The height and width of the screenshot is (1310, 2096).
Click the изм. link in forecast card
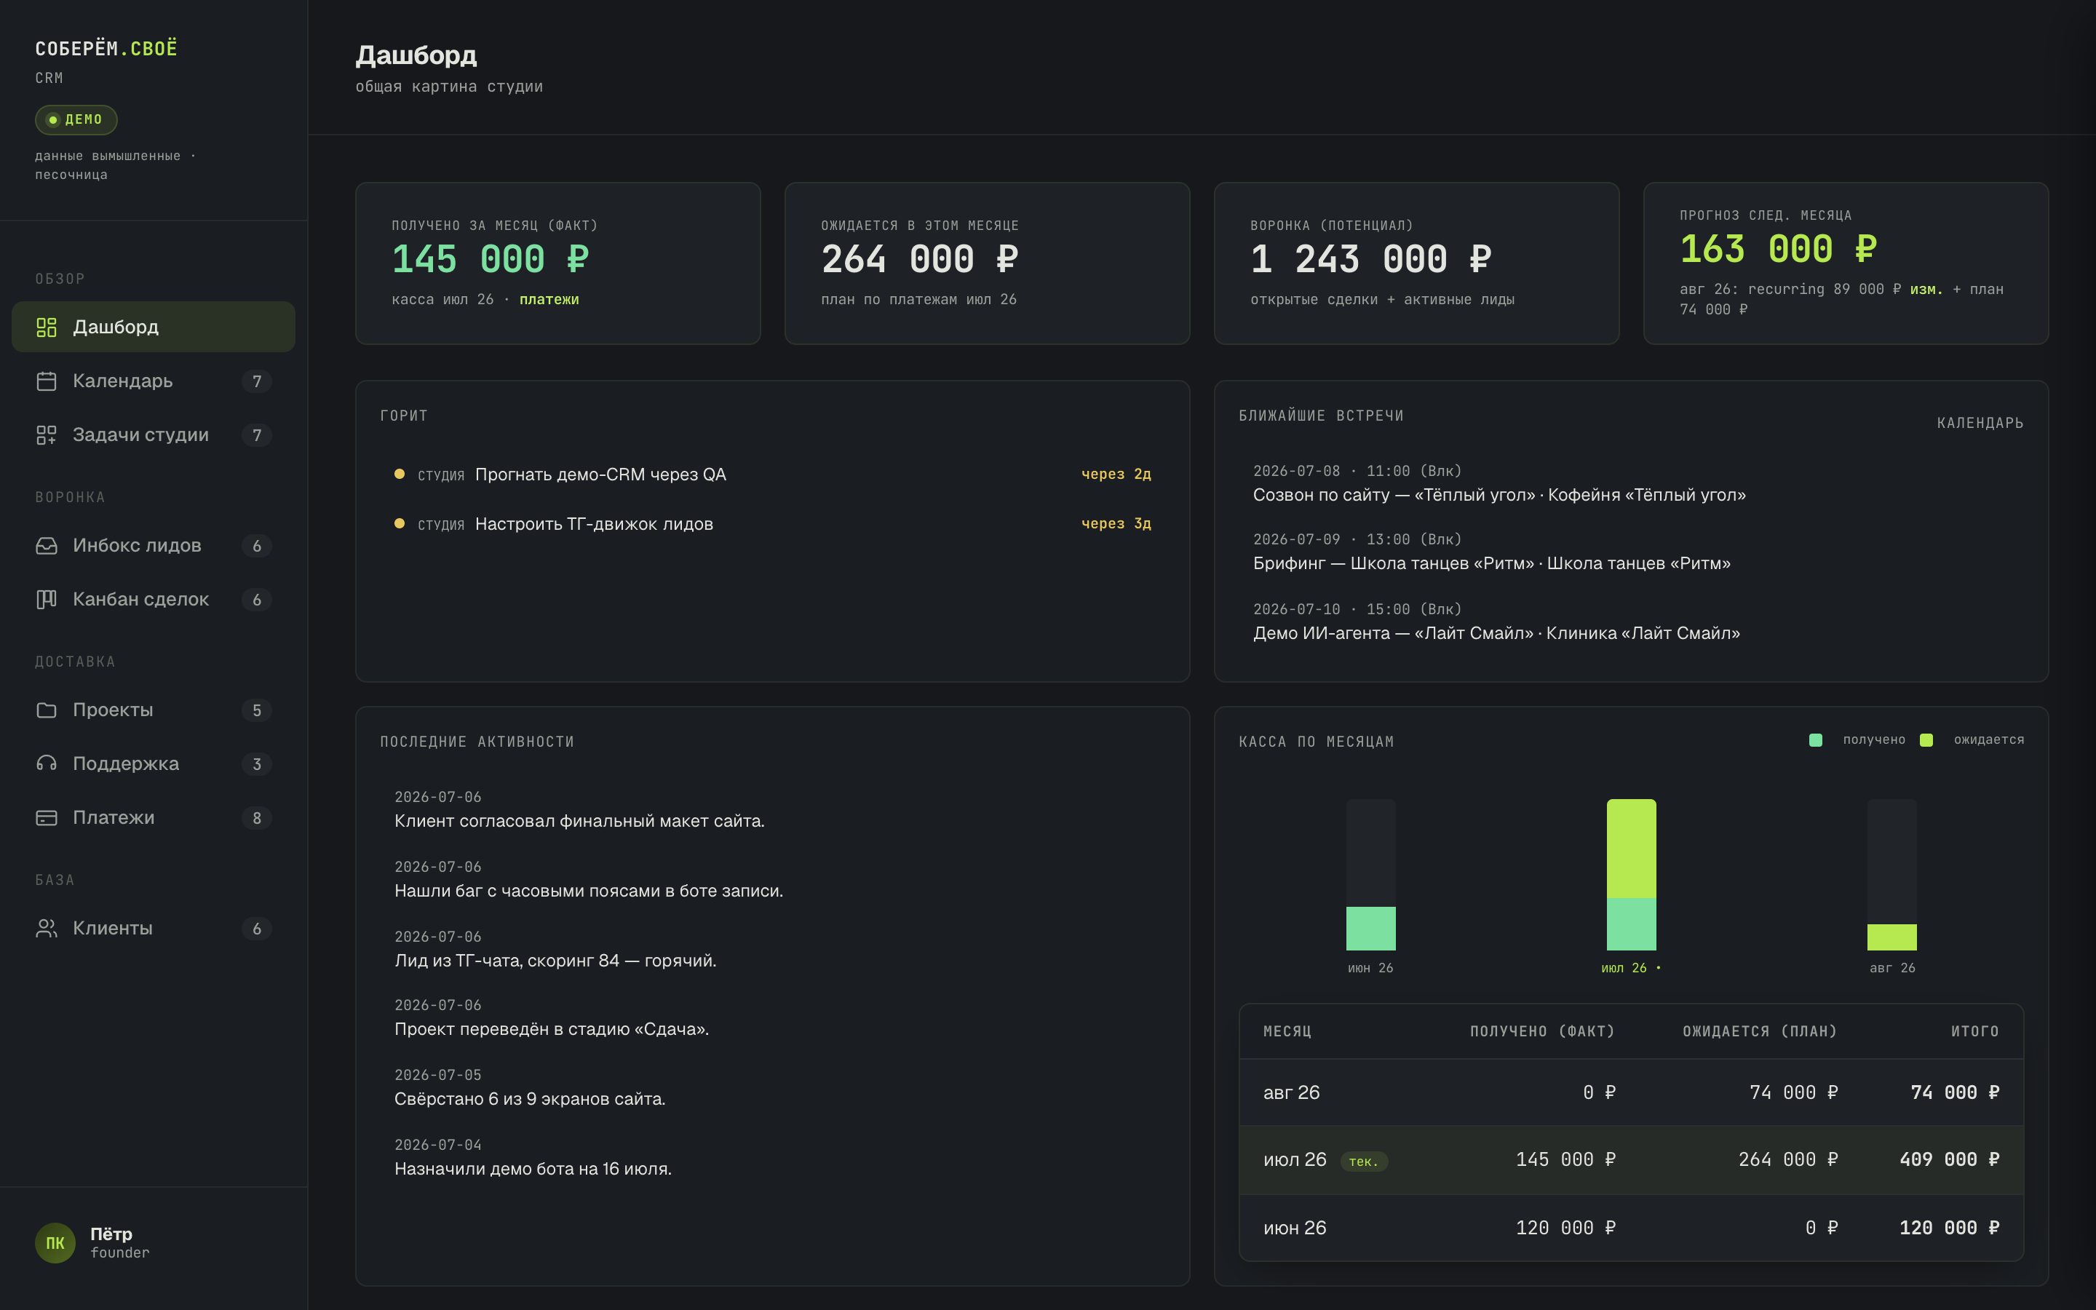(1926, 290)
